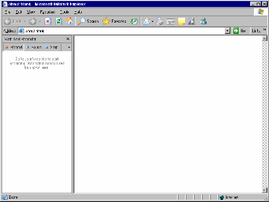Pause the recording in Web Test Recorder
269x202 pixels.
(34, 47)
